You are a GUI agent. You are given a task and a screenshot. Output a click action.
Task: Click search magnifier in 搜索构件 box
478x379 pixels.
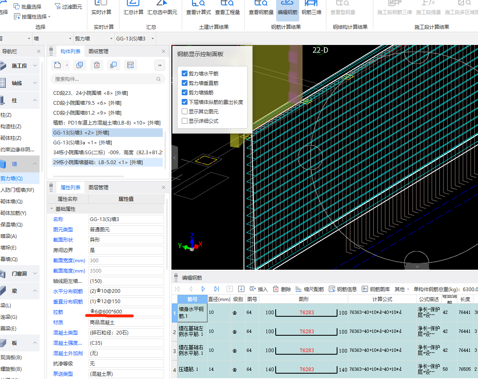coord(158,79)
